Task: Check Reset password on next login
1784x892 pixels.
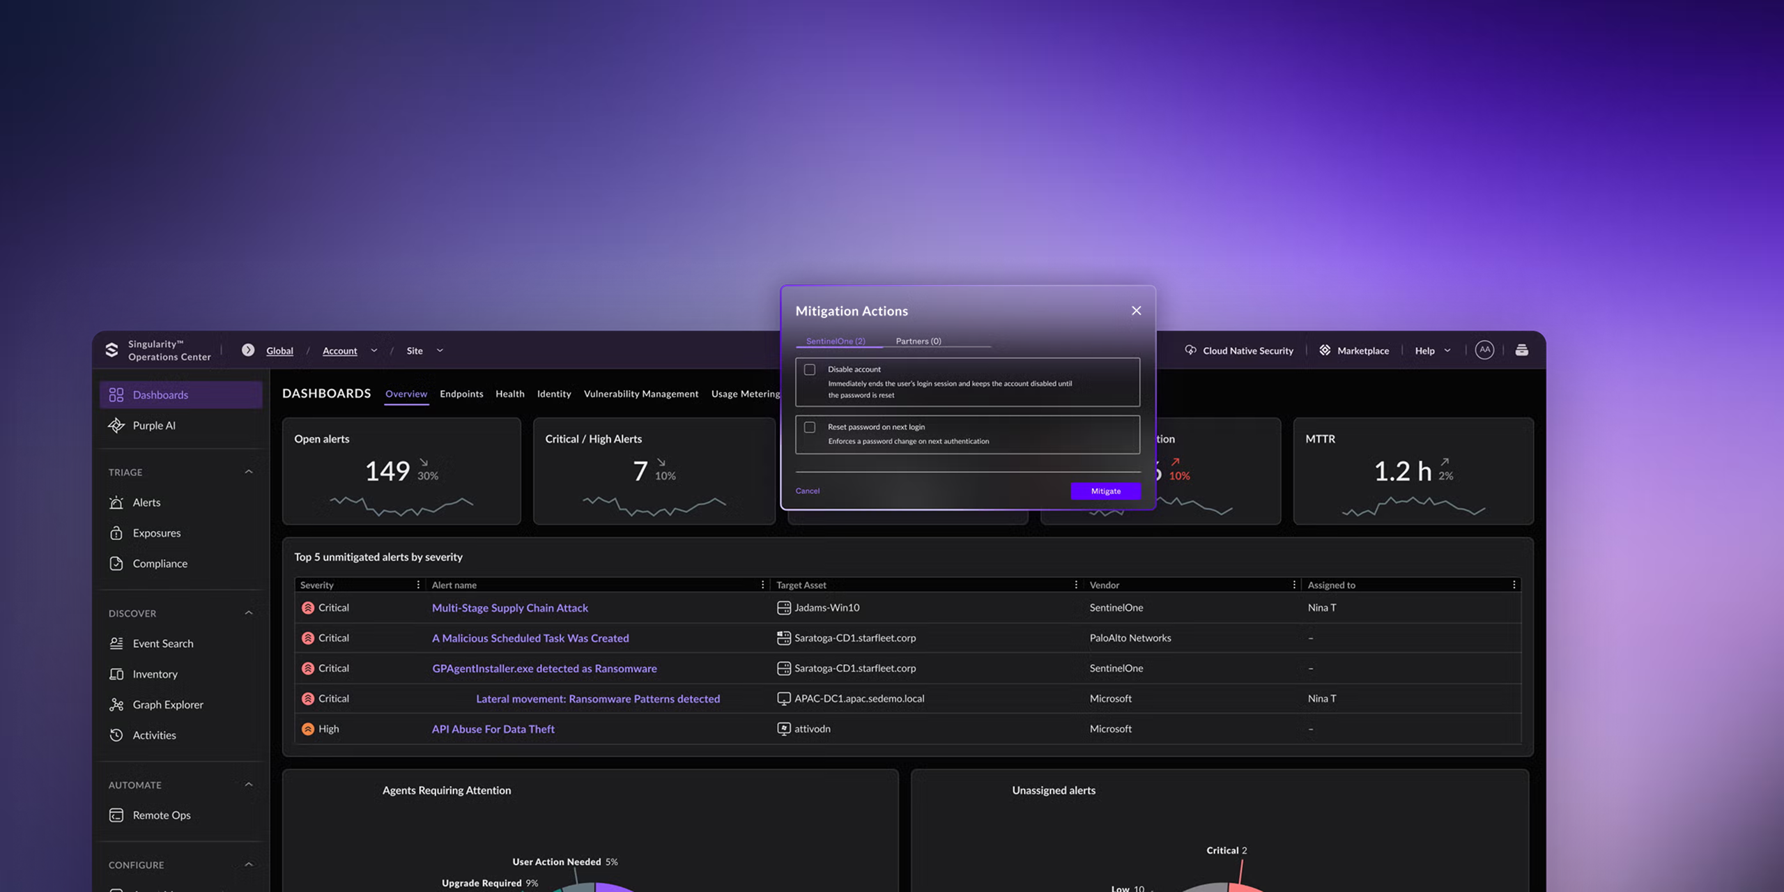Action: 810,427
